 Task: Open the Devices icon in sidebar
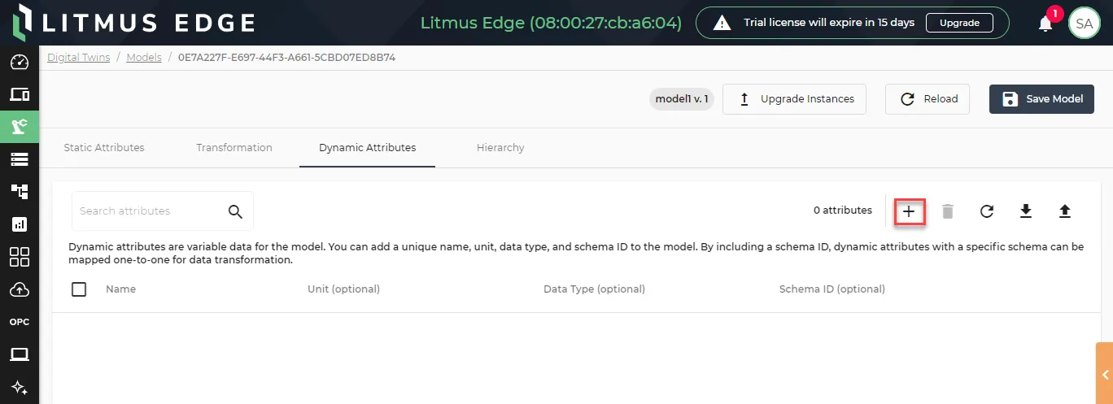[20, 94]
